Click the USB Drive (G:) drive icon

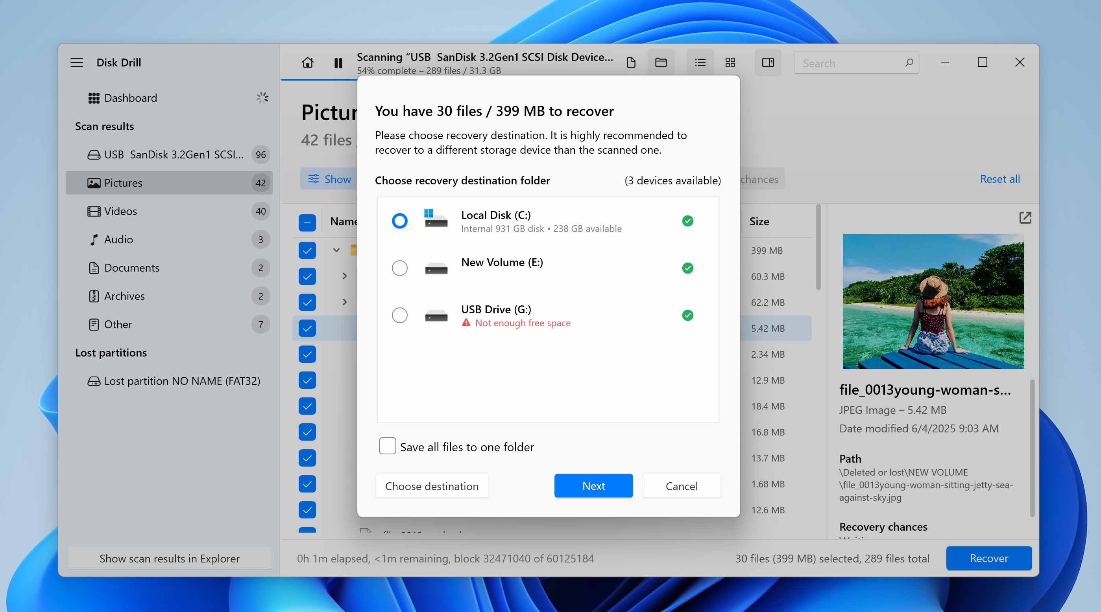point(436,316)
